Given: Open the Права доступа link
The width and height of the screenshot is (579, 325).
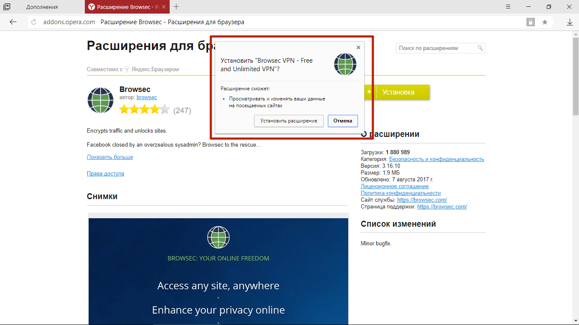Looking at the screenshot, I should pyautogui.click(x=106, y=174).
